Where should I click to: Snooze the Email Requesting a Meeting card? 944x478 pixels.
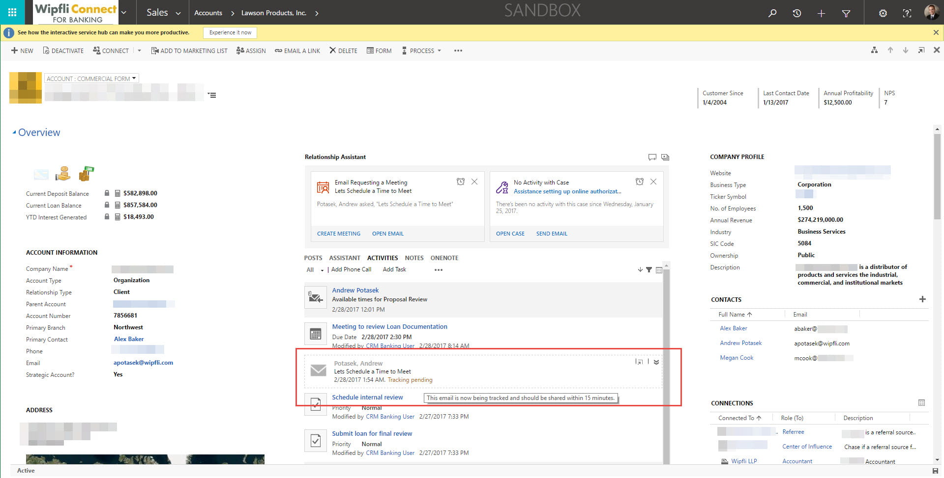[461, 182]
